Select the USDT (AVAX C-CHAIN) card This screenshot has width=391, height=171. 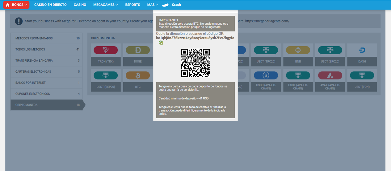click(298, 80)
